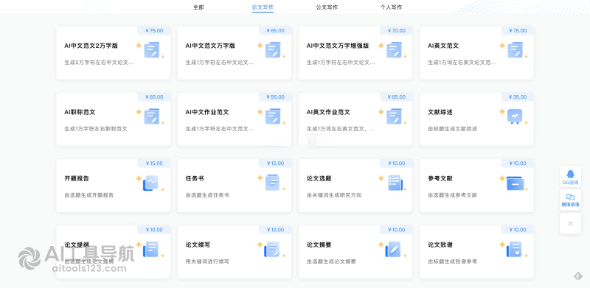Go to the 个人写作 tab
This screenshot has width=590, height=288.
(391, 7)
